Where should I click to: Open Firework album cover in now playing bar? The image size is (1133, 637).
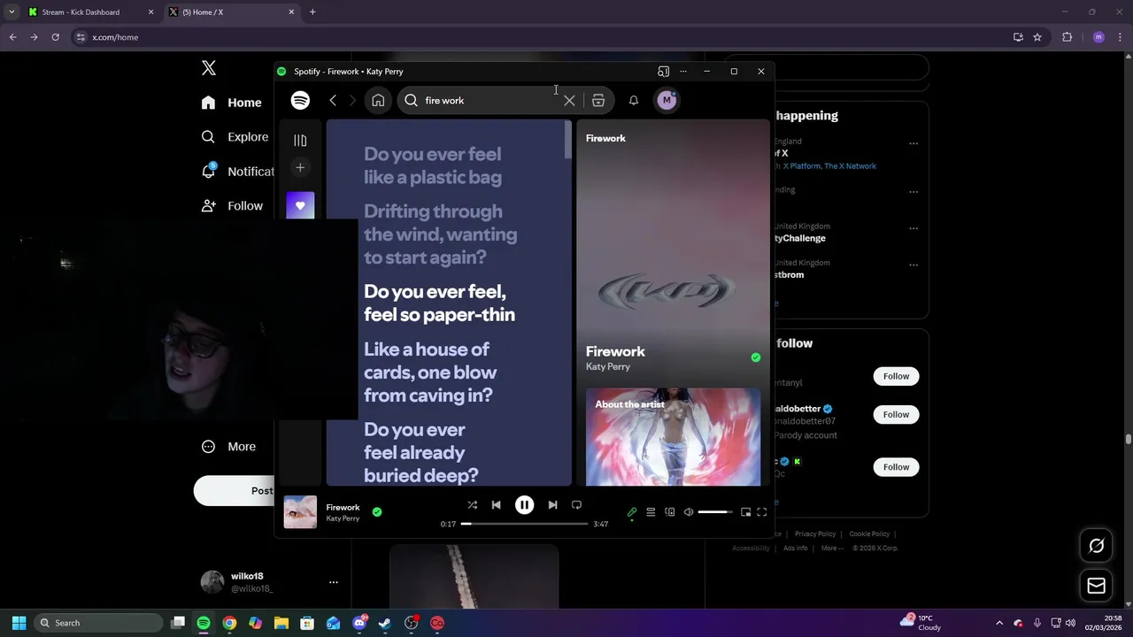click(300, 512)
